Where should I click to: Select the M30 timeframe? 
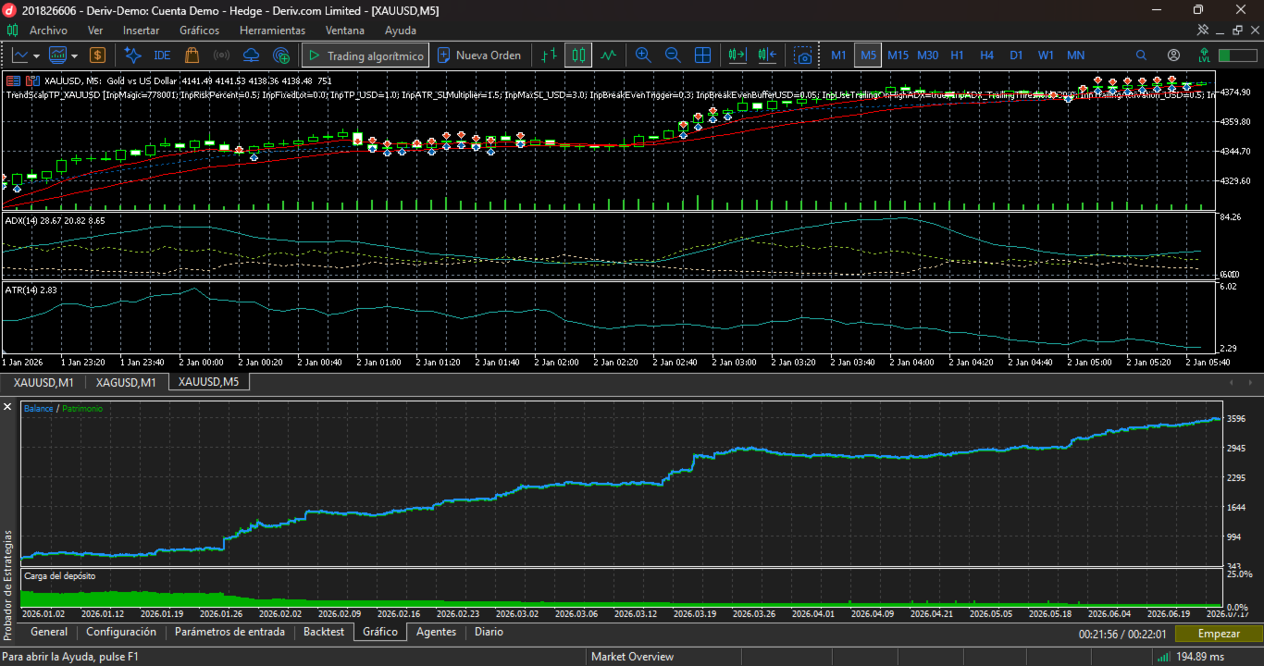tap(927, 55)
